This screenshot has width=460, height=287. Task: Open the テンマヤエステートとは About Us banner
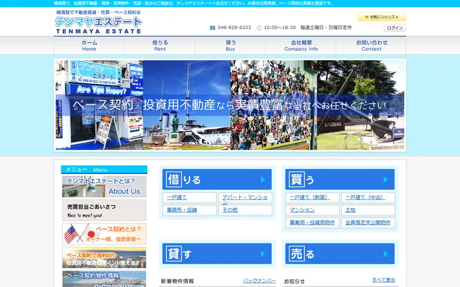click(104, 186)
